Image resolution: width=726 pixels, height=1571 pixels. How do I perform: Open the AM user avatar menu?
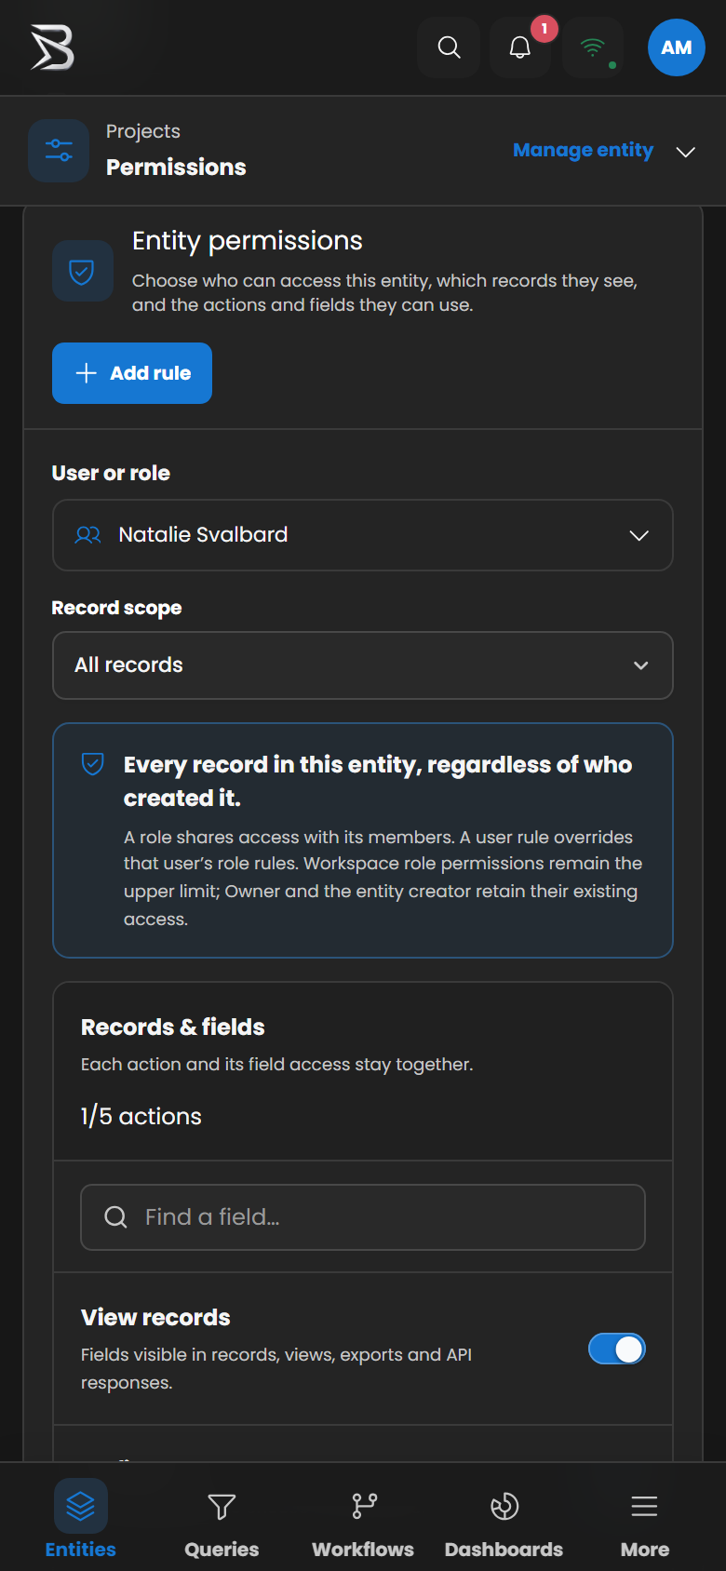[x=677, y=47]
